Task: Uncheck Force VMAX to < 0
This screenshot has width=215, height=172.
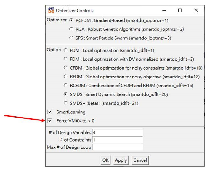Action: tap(50, 121)
